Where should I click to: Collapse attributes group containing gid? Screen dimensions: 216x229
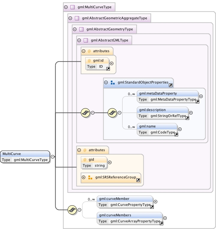coord(79,150)
